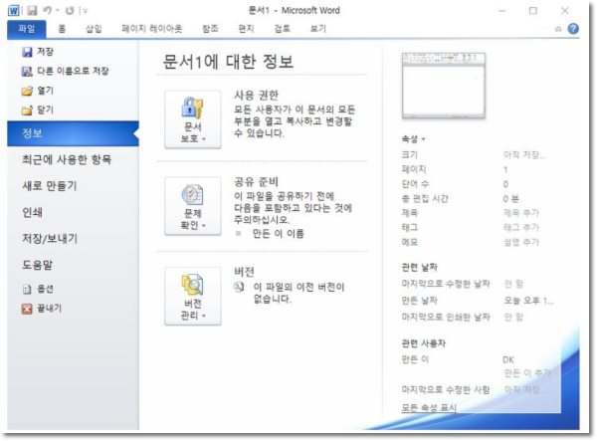Click the Save icon in quick access toolbar
The image size is (597, 441).
coord(32,10)
